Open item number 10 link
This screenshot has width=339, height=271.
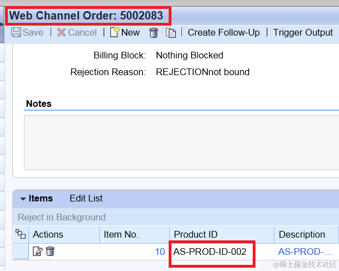click(x=160, y=252)
